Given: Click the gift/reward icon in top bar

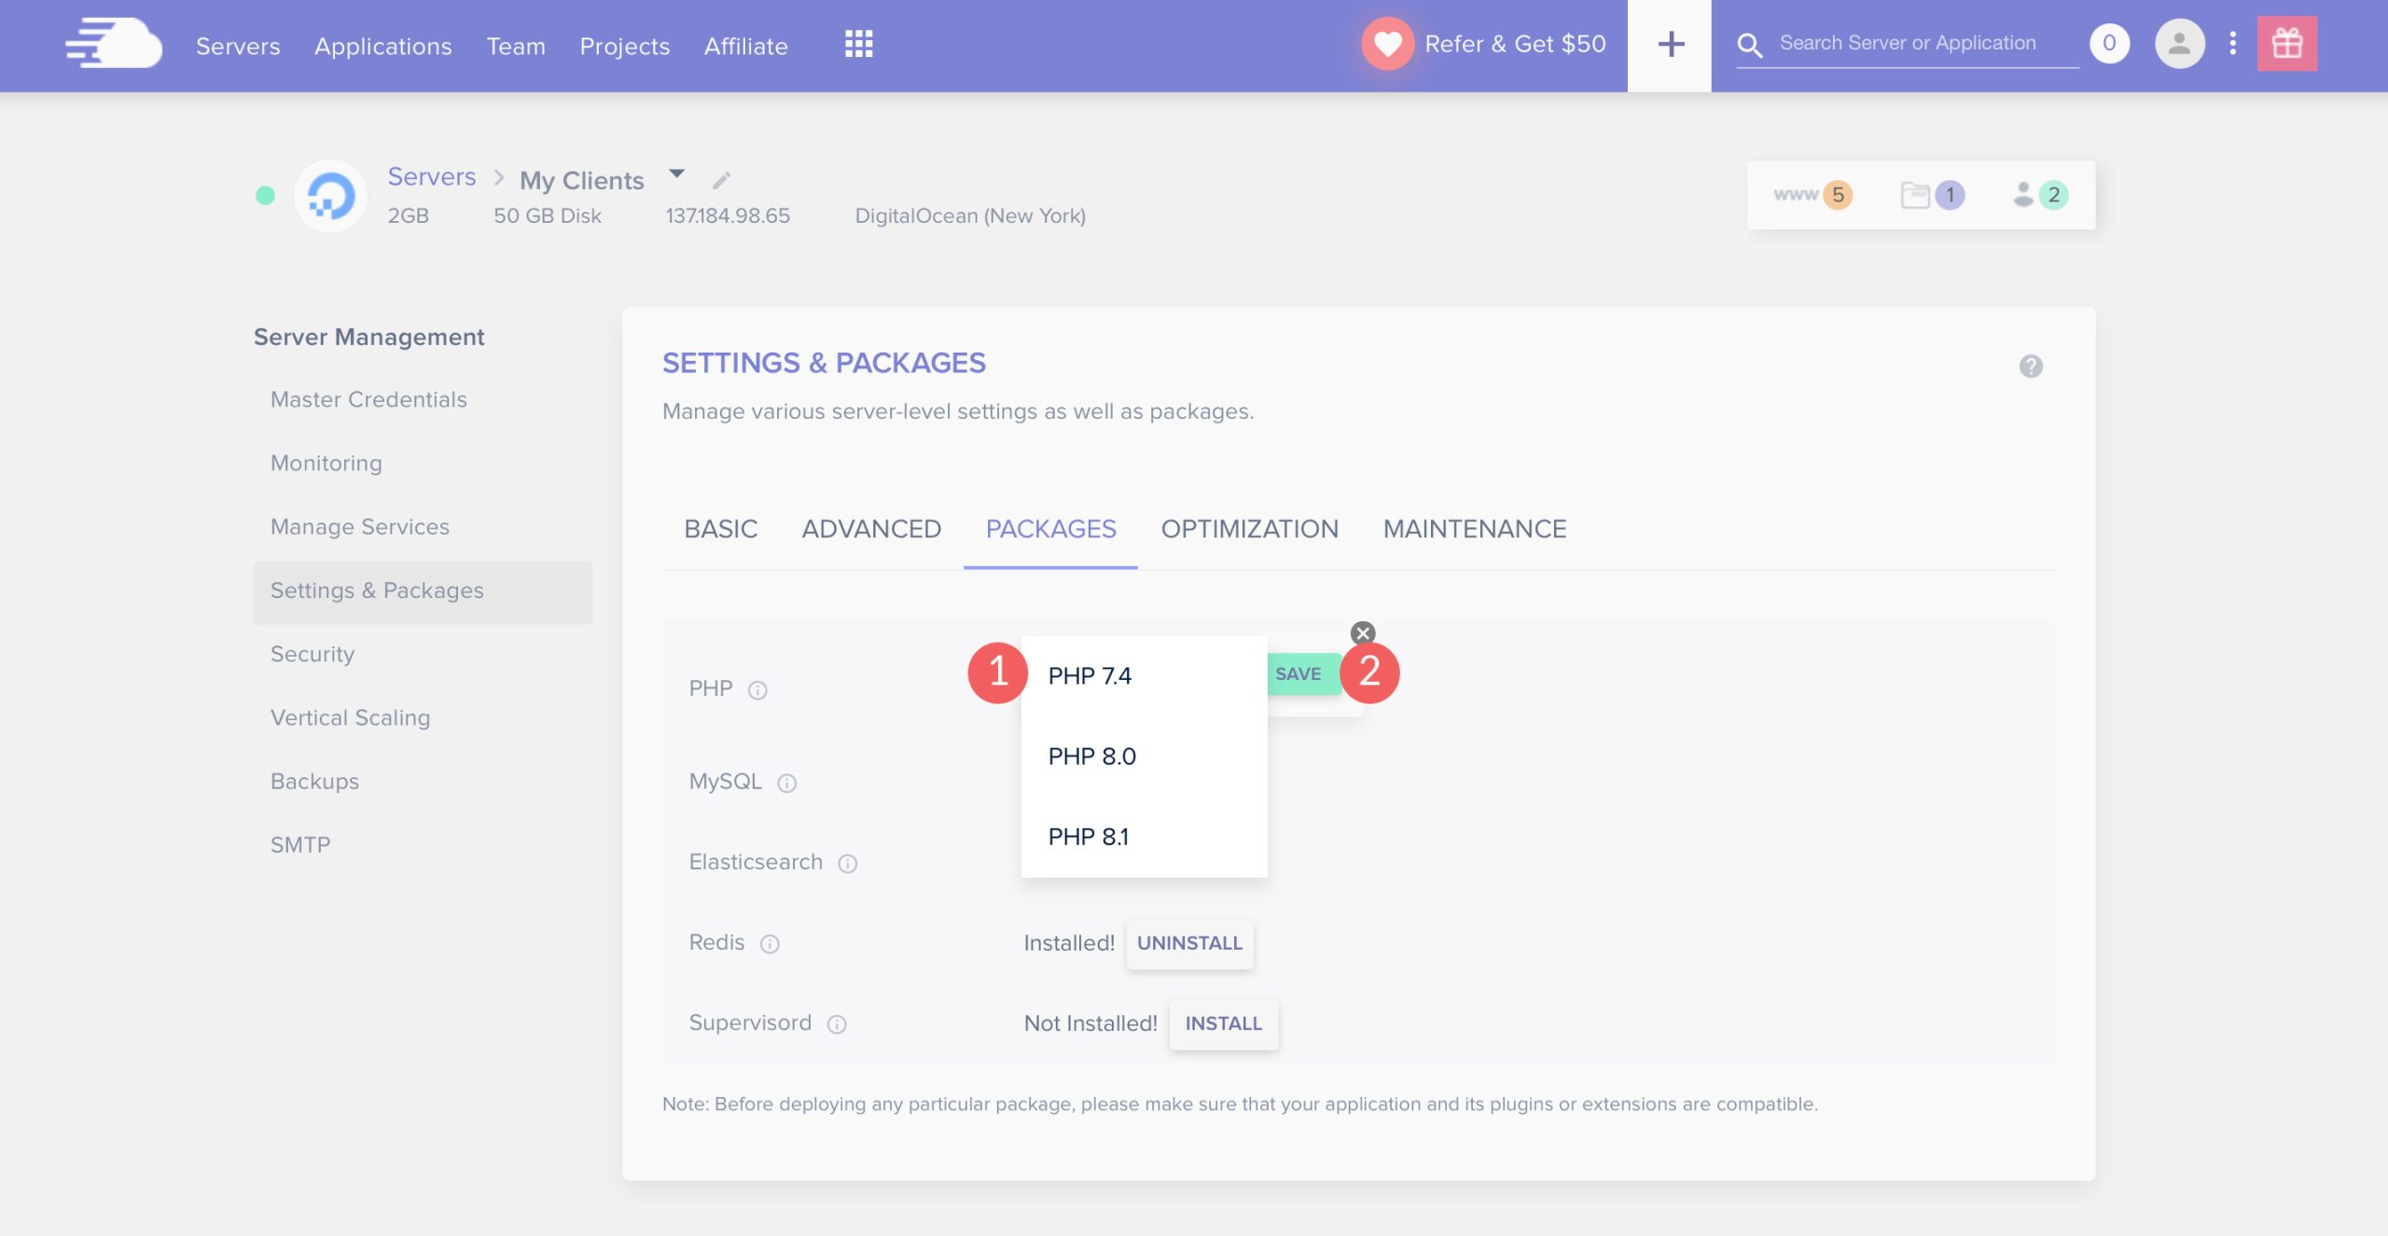Looking at the screenshot, I should pyautogui.click(x=2287, y=43).
